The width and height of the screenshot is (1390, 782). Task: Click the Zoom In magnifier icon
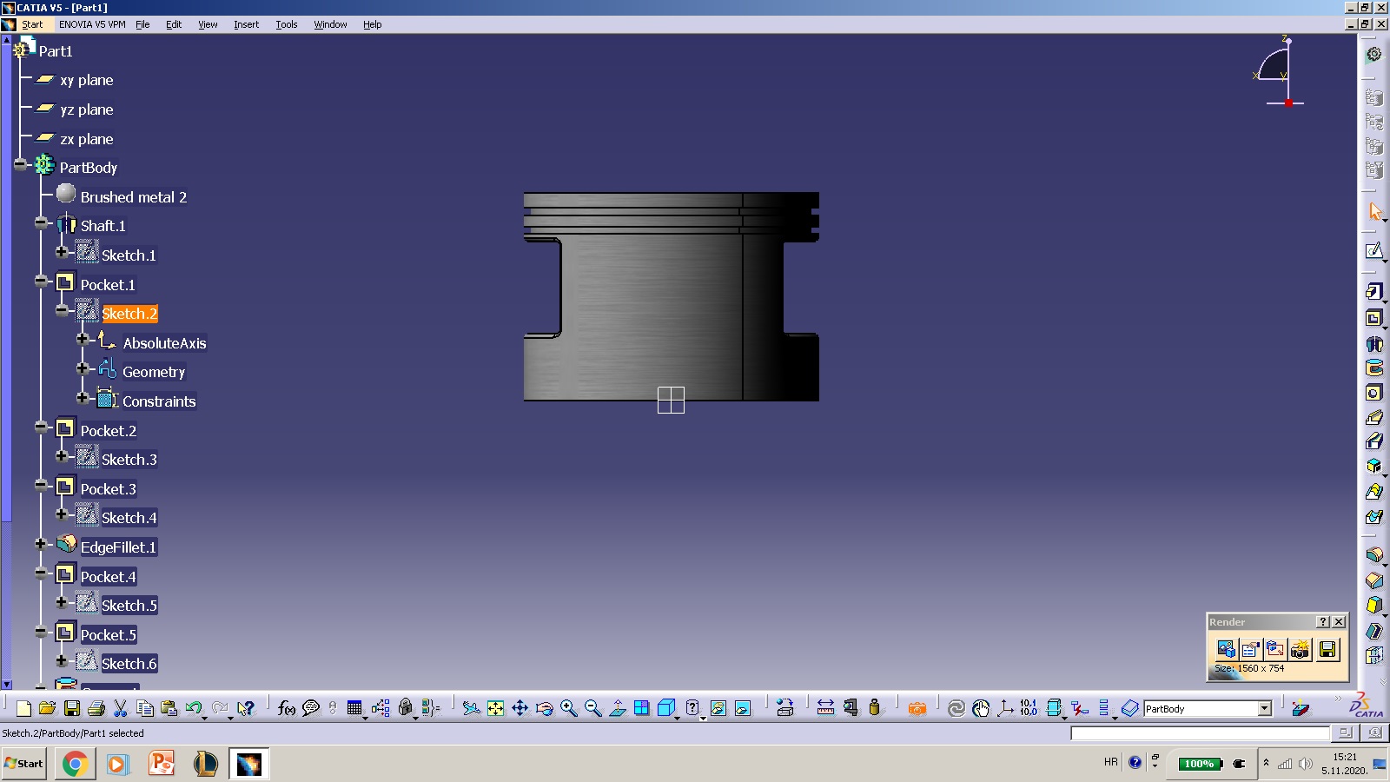569,709
